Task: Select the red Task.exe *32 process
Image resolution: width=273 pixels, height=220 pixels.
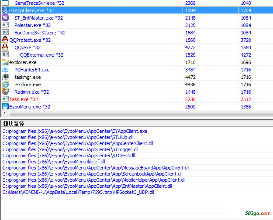Action: (24, 99)
